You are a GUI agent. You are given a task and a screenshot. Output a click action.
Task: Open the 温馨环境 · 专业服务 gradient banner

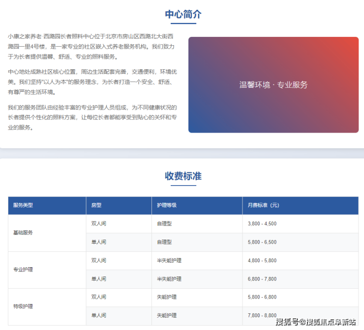click(273, 85)
